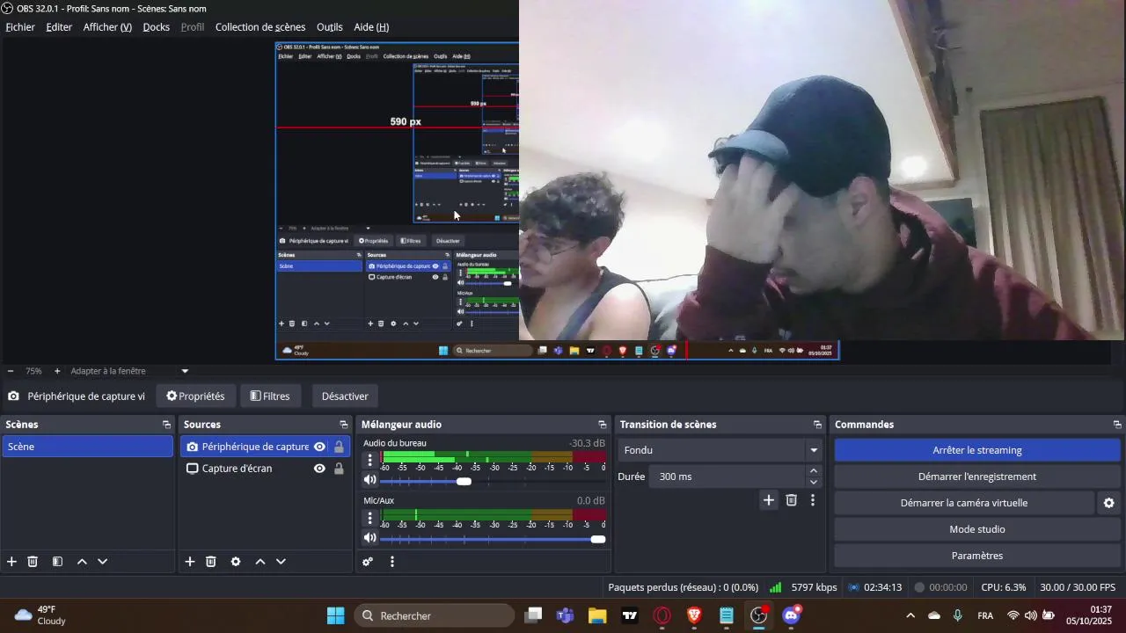The width and height of the screenshot is (1126, 633).
Task: Move source up arrow in Sources panel
Action: [260, 562]
